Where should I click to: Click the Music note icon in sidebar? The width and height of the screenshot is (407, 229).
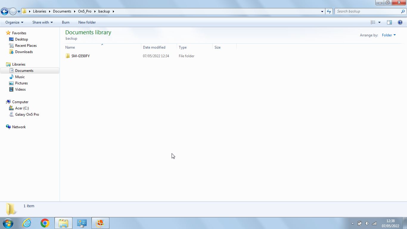click(x=11, y=77)
